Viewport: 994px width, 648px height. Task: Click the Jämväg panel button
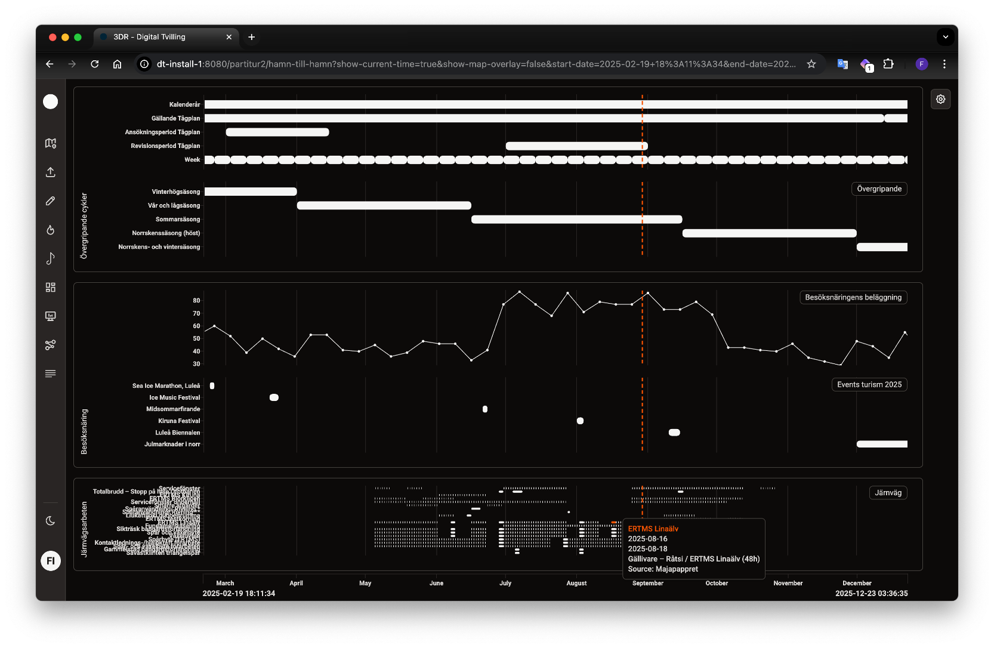[888, 492]
